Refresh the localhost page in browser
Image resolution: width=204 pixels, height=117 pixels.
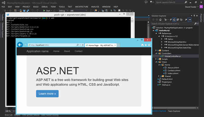[83, 45]
